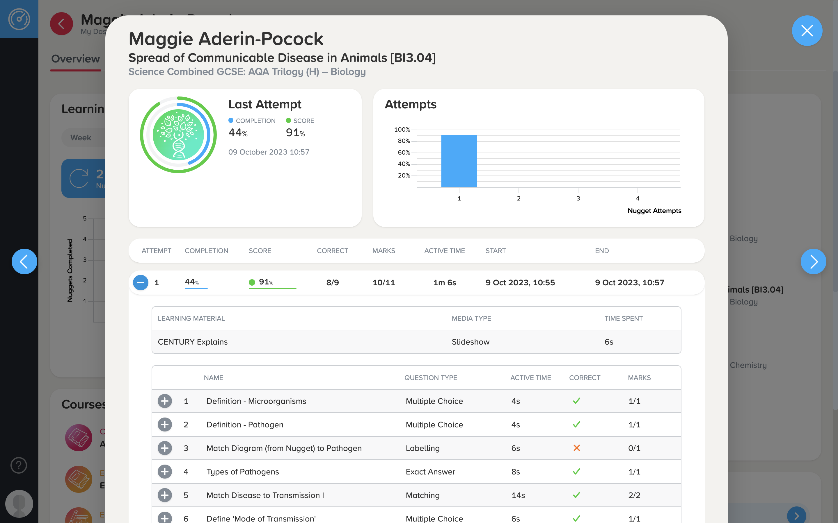Click the START column header
The height and width of the screenshot is (523, 838).
pyautogui.click(x=496, y=251)
